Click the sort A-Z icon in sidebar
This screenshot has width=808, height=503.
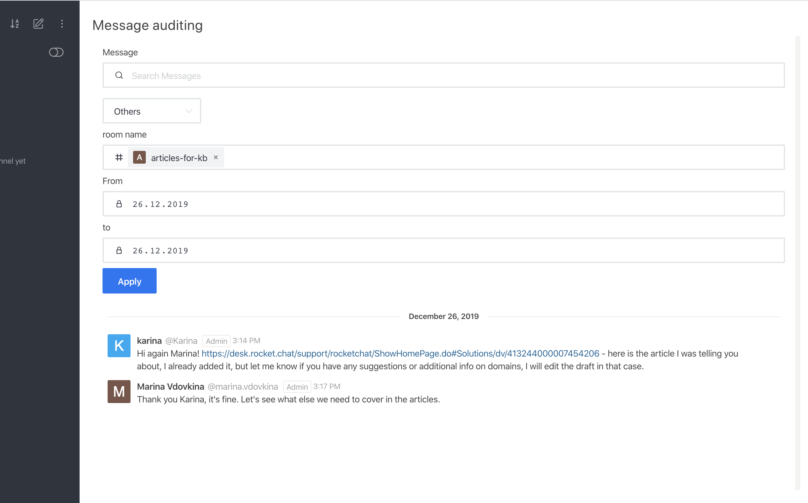click(x=15, y=24)
